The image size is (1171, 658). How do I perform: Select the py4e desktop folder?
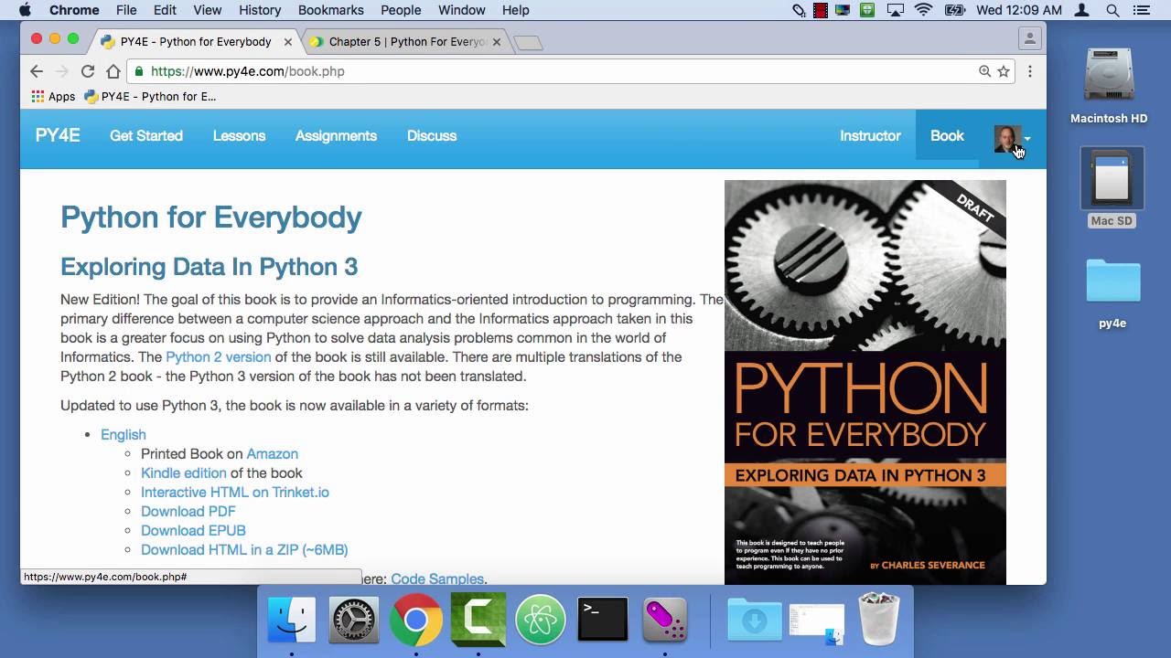[1112, 294]
